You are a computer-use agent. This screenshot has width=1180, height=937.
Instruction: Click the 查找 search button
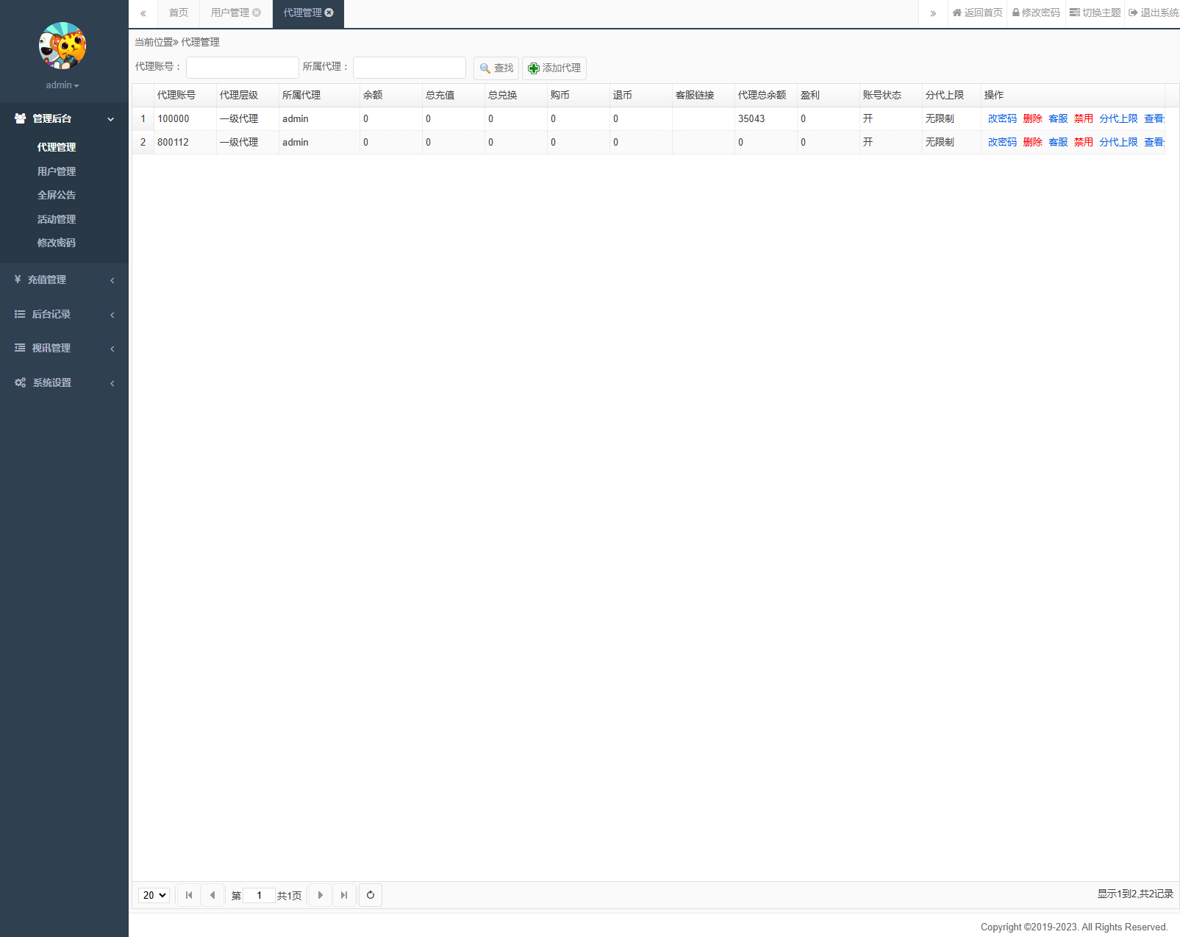click(x=496, y=68)
